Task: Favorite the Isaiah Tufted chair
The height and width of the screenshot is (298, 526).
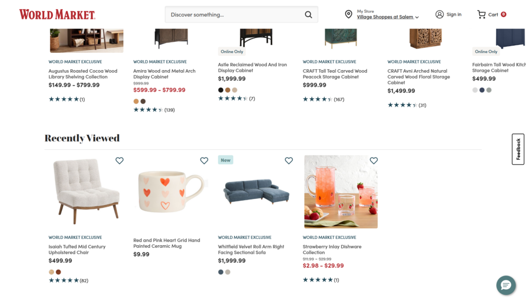Action: click(x=120, y=161)
